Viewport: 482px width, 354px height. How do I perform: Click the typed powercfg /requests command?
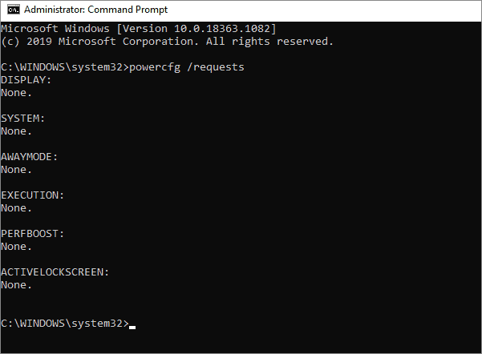pyautogui.click(x=187, y=67)
